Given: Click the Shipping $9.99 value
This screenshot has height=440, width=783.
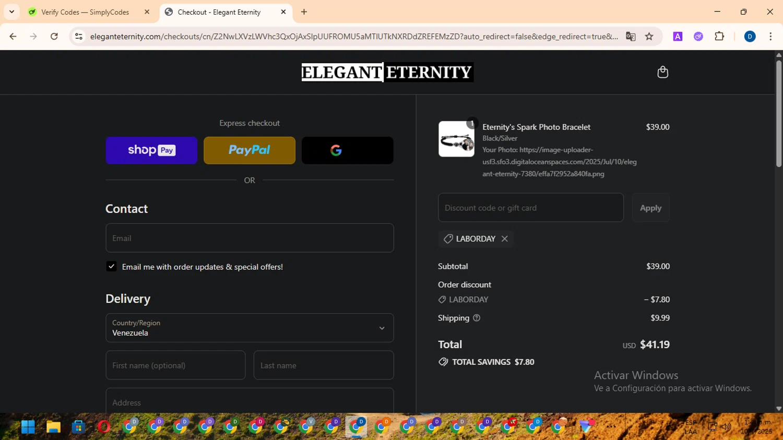Looking at the screenshot, I should 660,318.
